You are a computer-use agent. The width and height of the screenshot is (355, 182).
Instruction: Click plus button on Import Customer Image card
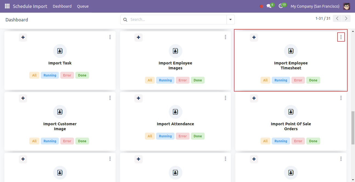(23, 98)
